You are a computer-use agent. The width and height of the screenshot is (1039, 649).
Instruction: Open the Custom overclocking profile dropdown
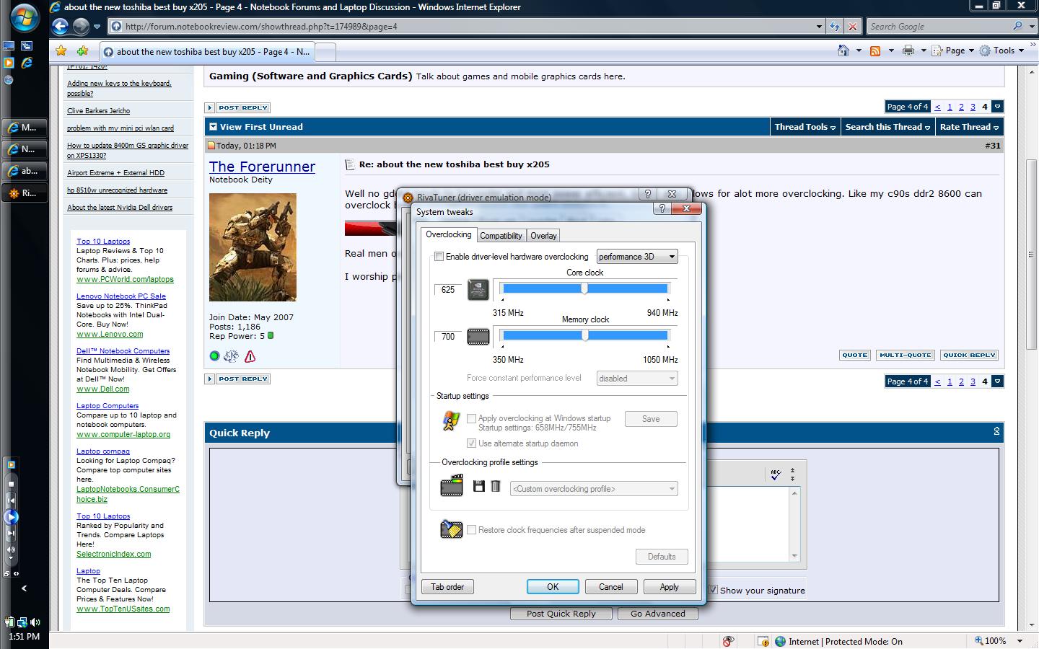(594, 489)
